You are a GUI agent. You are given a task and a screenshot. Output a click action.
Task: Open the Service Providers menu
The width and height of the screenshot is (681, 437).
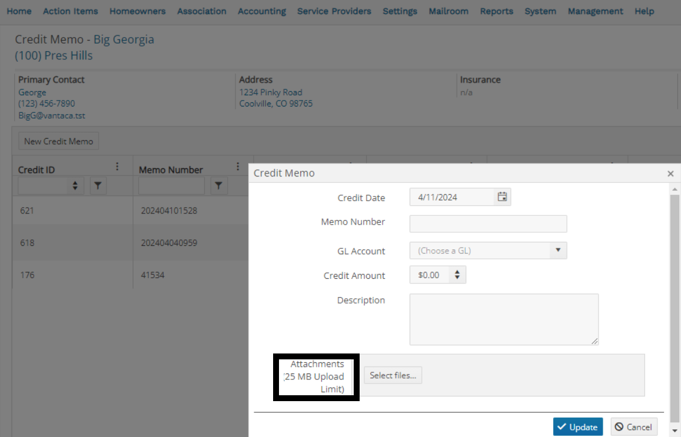click(334, 11)
